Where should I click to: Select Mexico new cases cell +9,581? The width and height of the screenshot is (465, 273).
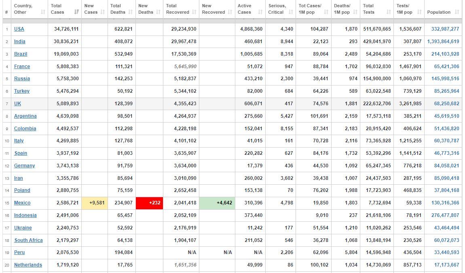95,203
